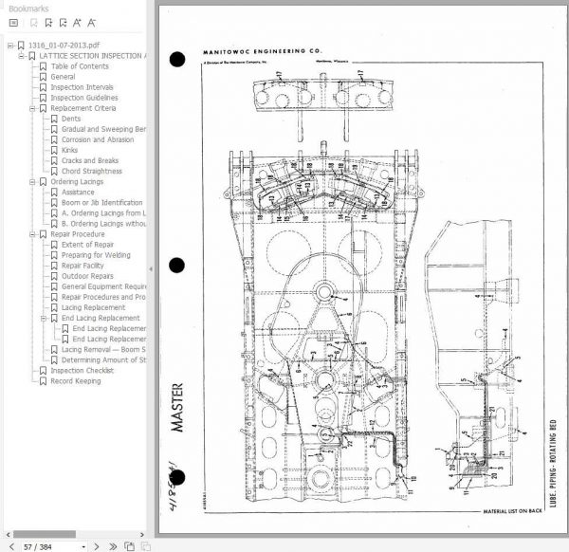Collapse the Repair Procedure branch

pos(32,234)
